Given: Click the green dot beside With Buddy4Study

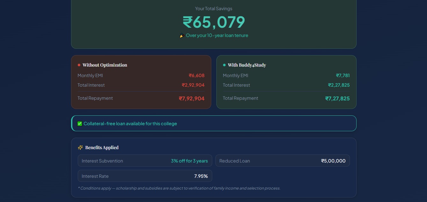Looking at the screenshot, I should pyautogui.click(x=224, y=65).
